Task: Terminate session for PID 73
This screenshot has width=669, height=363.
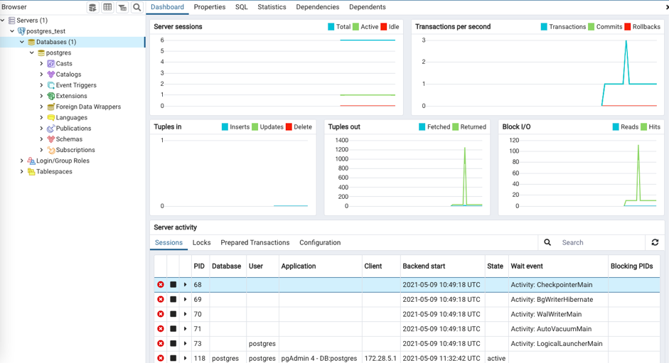Action: (161, 343)
